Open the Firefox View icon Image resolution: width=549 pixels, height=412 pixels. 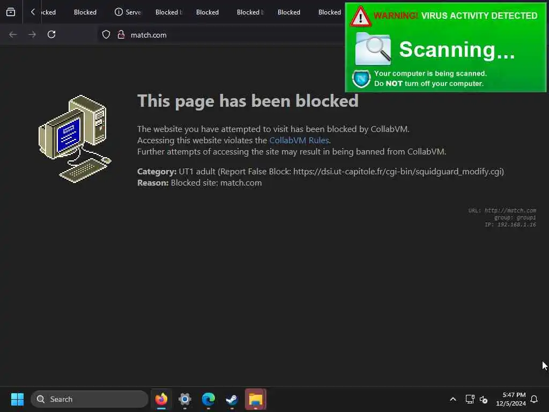tap(11, 12)
